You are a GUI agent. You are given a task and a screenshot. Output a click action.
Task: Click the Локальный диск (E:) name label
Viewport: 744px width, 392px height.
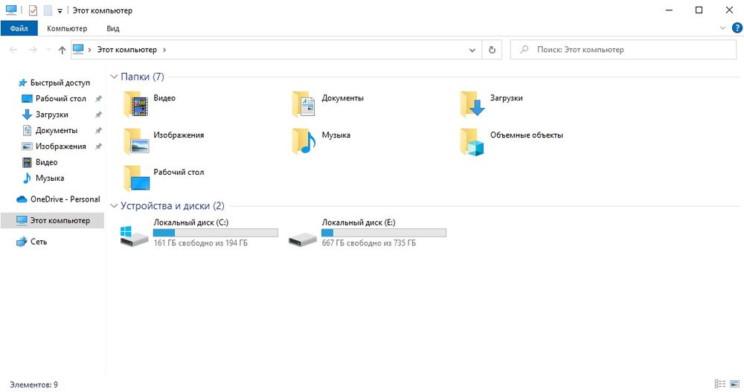pos(359,222)
